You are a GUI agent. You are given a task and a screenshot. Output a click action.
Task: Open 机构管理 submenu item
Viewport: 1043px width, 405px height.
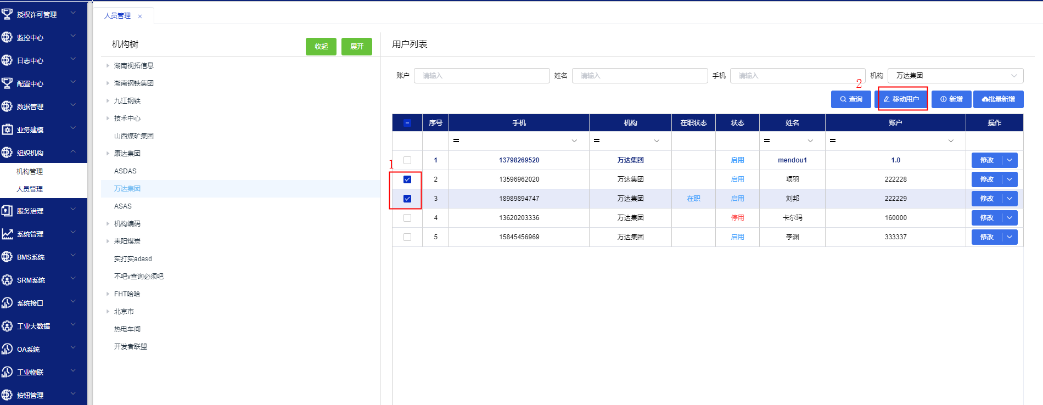[x=30, y=172]
